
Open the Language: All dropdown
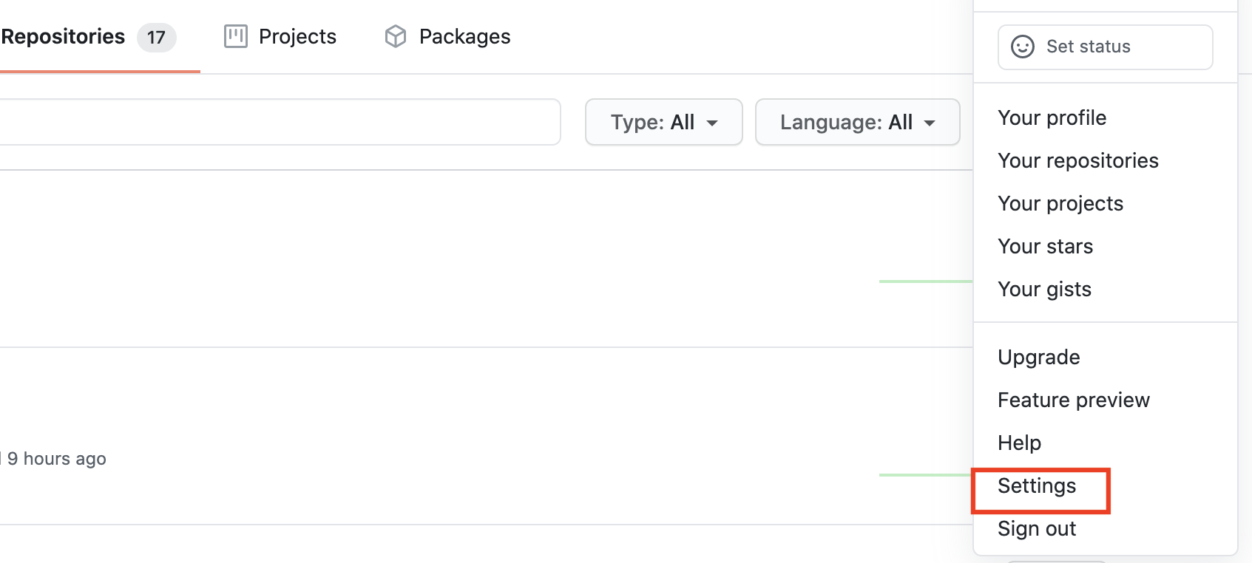[x=857, y=122]
